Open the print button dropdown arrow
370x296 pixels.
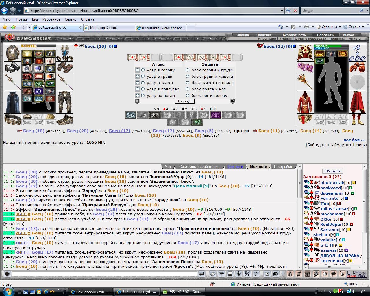coord(313,27)
